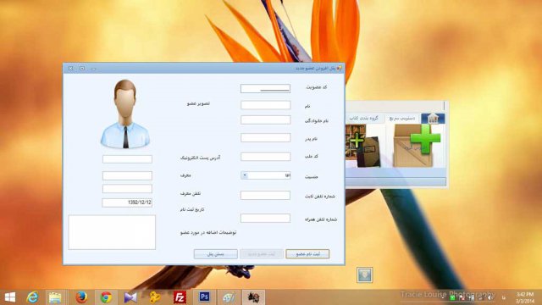Image resolution: width=542 pixels, height=305 pixels.
Task: Click the taskbar icon right of Photoshop
Action: pyautogui.click(x=229, y=297)
